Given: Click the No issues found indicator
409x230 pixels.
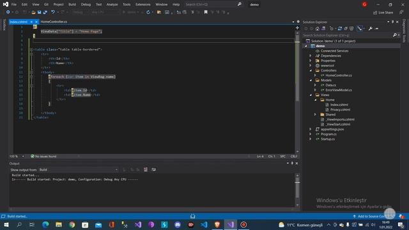Looking at the screenshot, I should click(43, 157).
